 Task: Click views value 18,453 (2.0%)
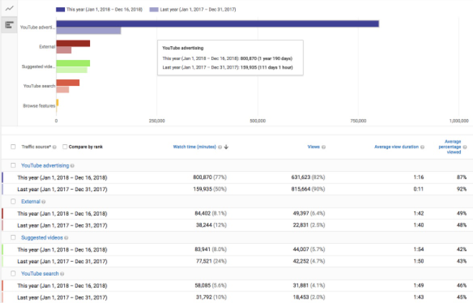(309, 297)
